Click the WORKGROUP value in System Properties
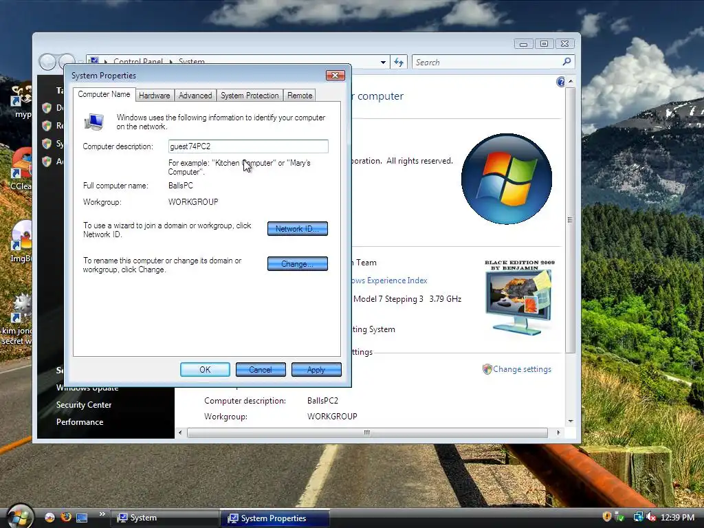704x528 pixels. pos(193,202)
